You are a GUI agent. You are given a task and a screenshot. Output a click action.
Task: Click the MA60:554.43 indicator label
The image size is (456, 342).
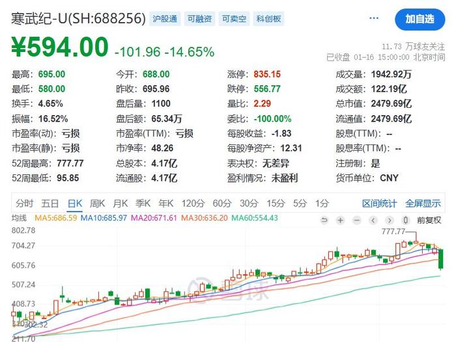pos(255,218)
